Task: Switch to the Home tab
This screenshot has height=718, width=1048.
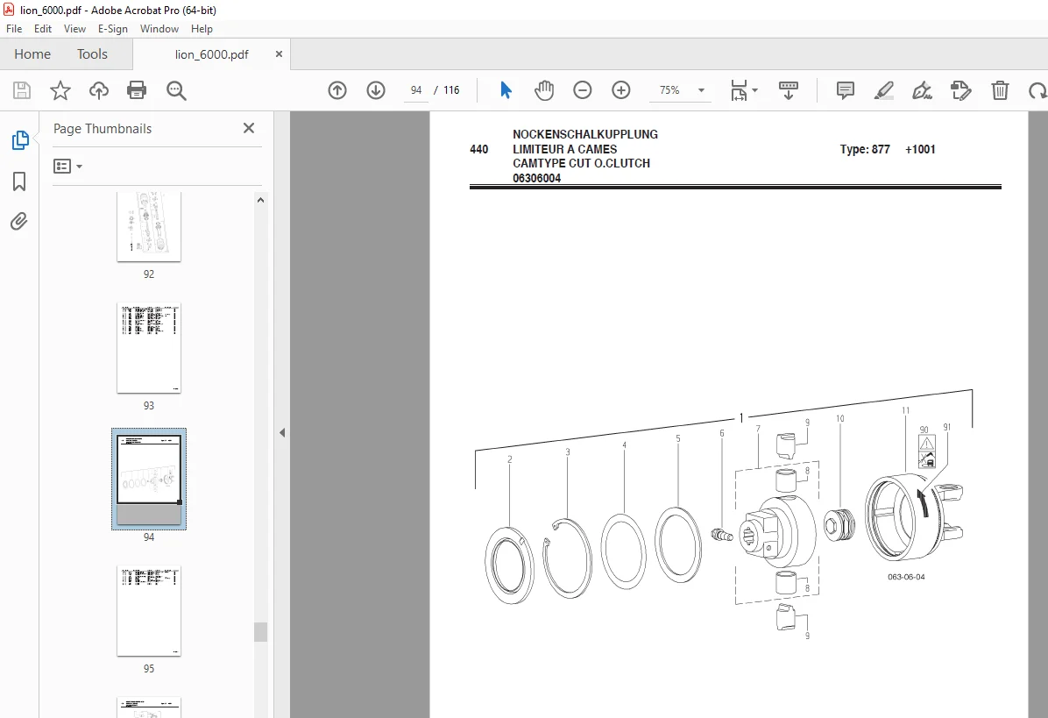Action: (32, 54)
